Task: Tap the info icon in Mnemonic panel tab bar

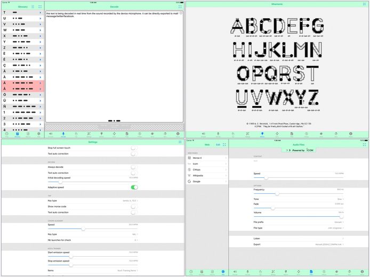Action: click(351, 134)
